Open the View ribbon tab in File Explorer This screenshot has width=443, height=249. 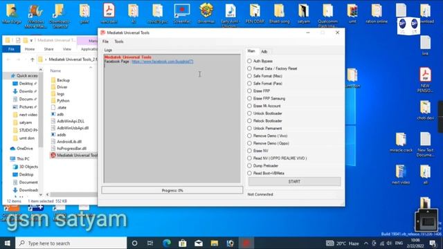click(x=67, y=49)
